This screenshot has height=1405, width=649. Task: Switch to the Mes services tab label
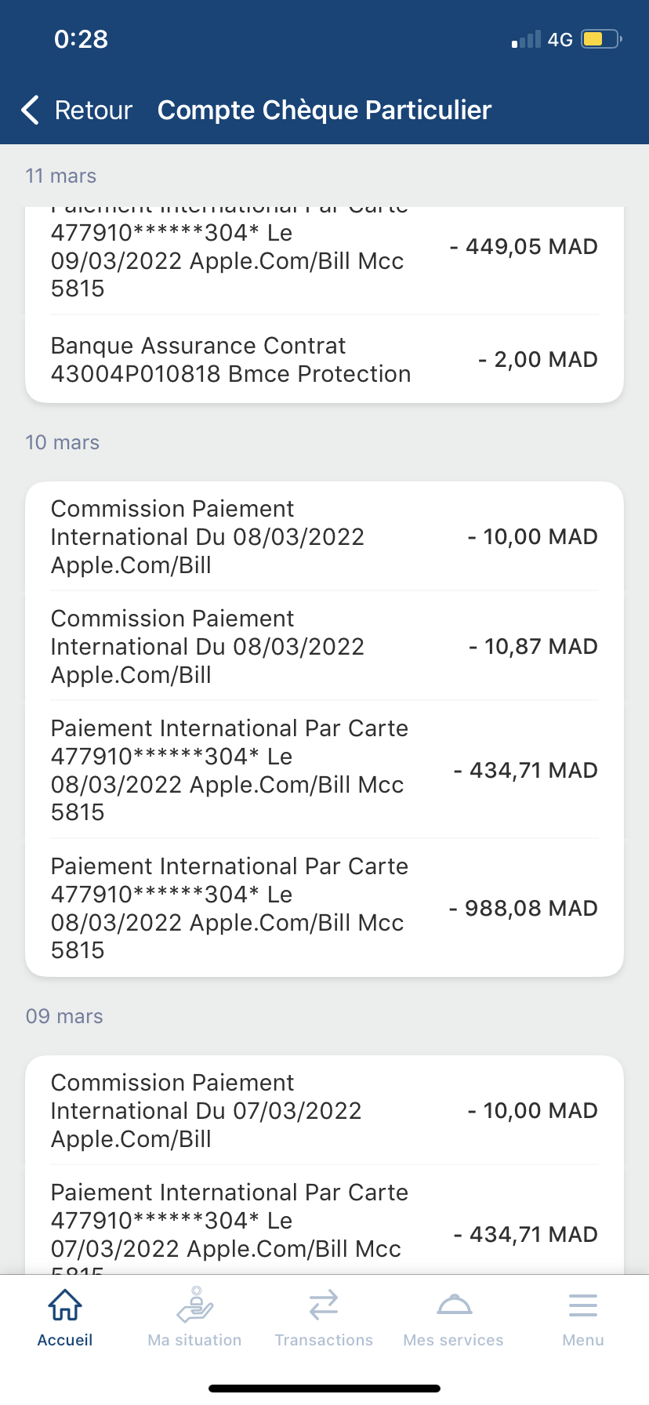click(453, 1340)
